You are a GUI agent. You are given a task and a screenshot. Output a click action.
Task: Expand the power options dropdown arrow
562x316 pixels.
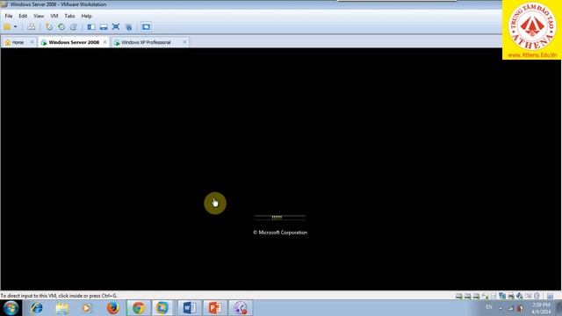[x=16, y=27]
